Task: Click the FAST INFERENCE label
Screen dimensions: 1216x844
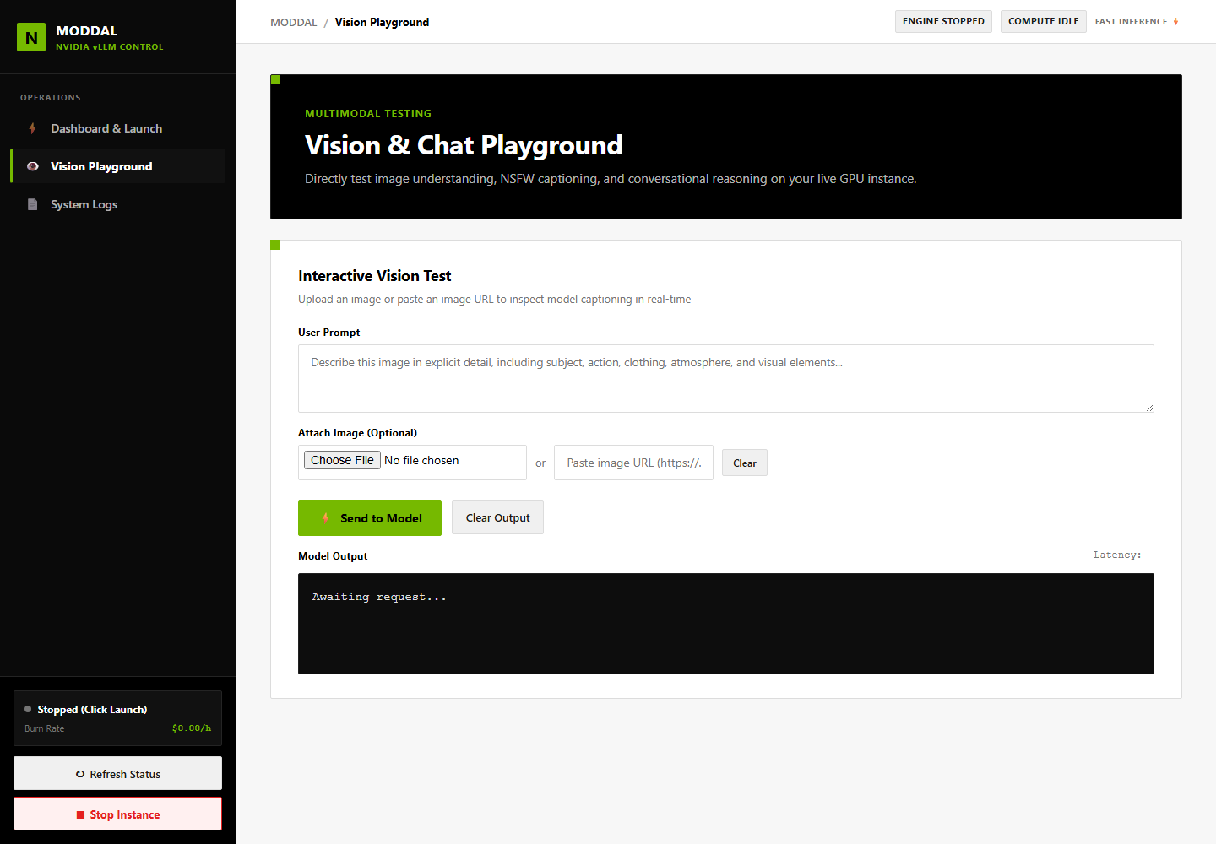Action: click(1131, 22)
